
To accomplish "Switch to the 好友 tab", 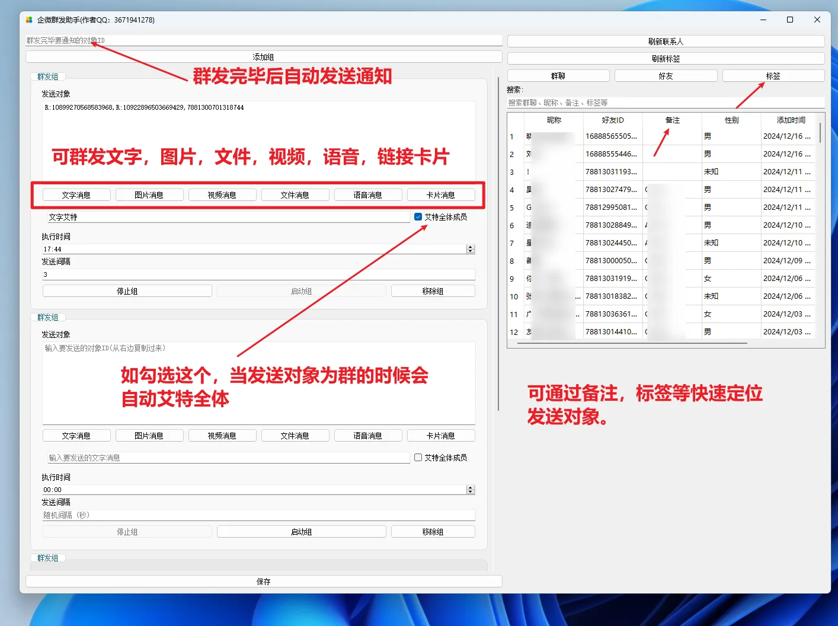I will tap(666, 76).
